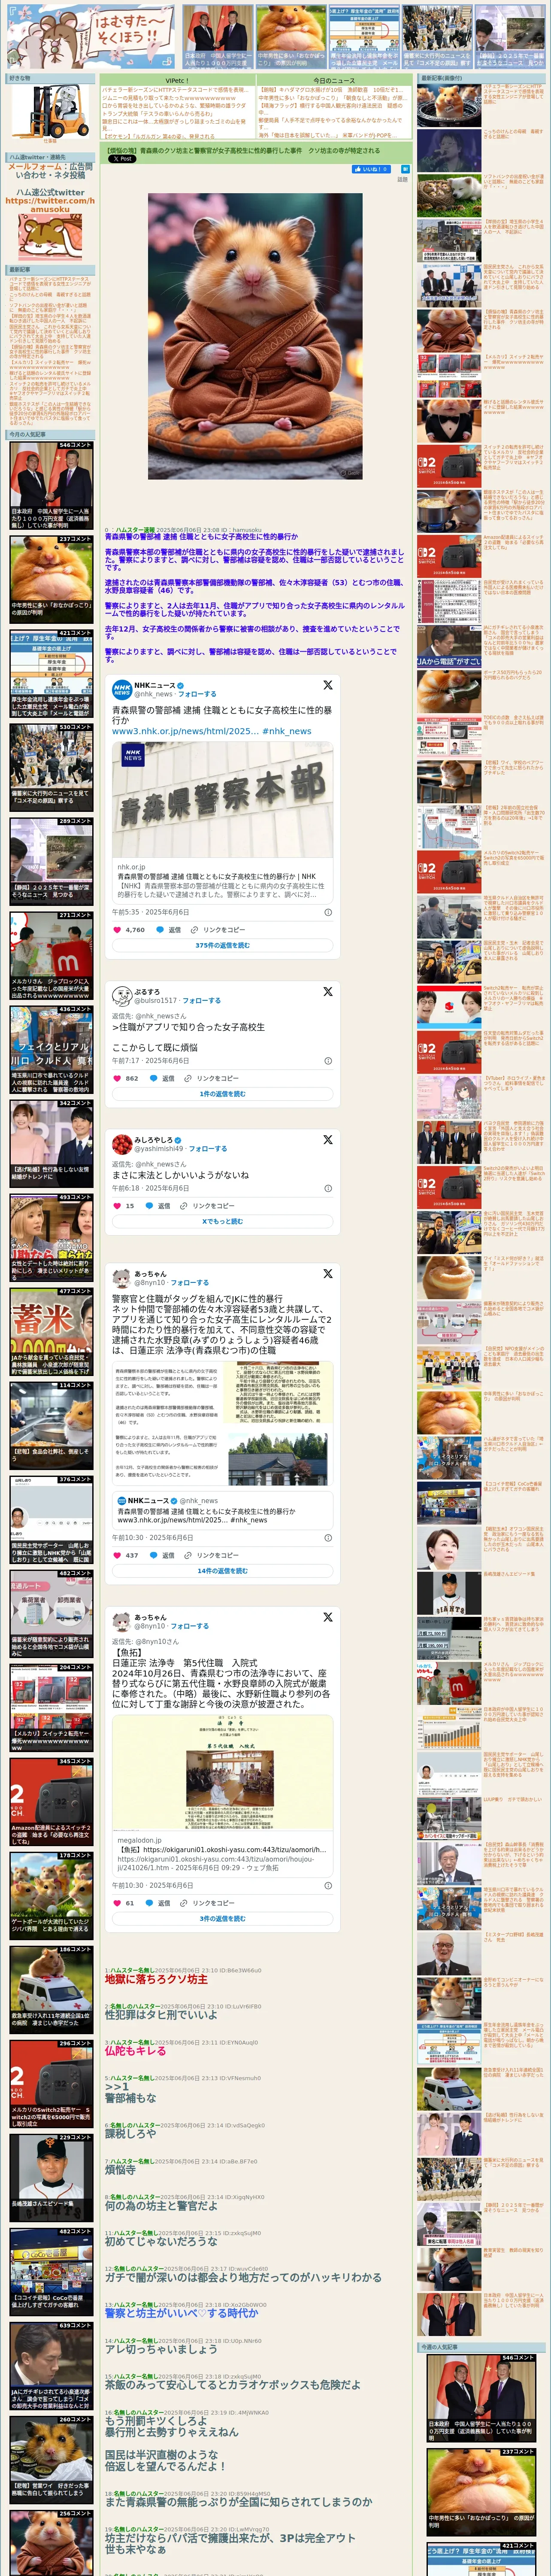Image resolution: width=551 pixels, height=2576 pixels.
Task: Click the メールフォーム link in sidebar
Action: tap(35, 167)
